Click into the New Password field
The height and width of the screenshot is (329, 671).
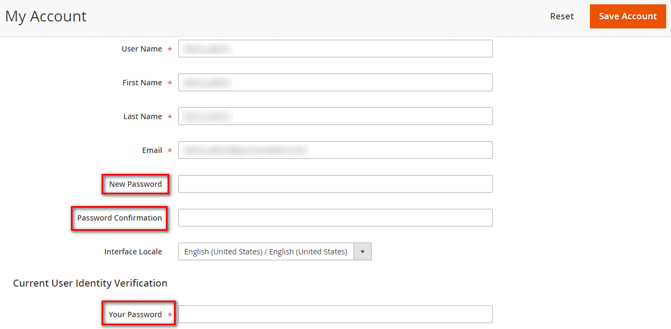click(335, 184)
